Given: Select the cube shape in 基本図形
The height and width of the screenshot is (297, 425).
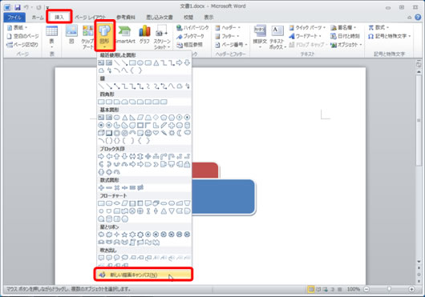Looking at the screenshot, I should [x=101, y=133].
